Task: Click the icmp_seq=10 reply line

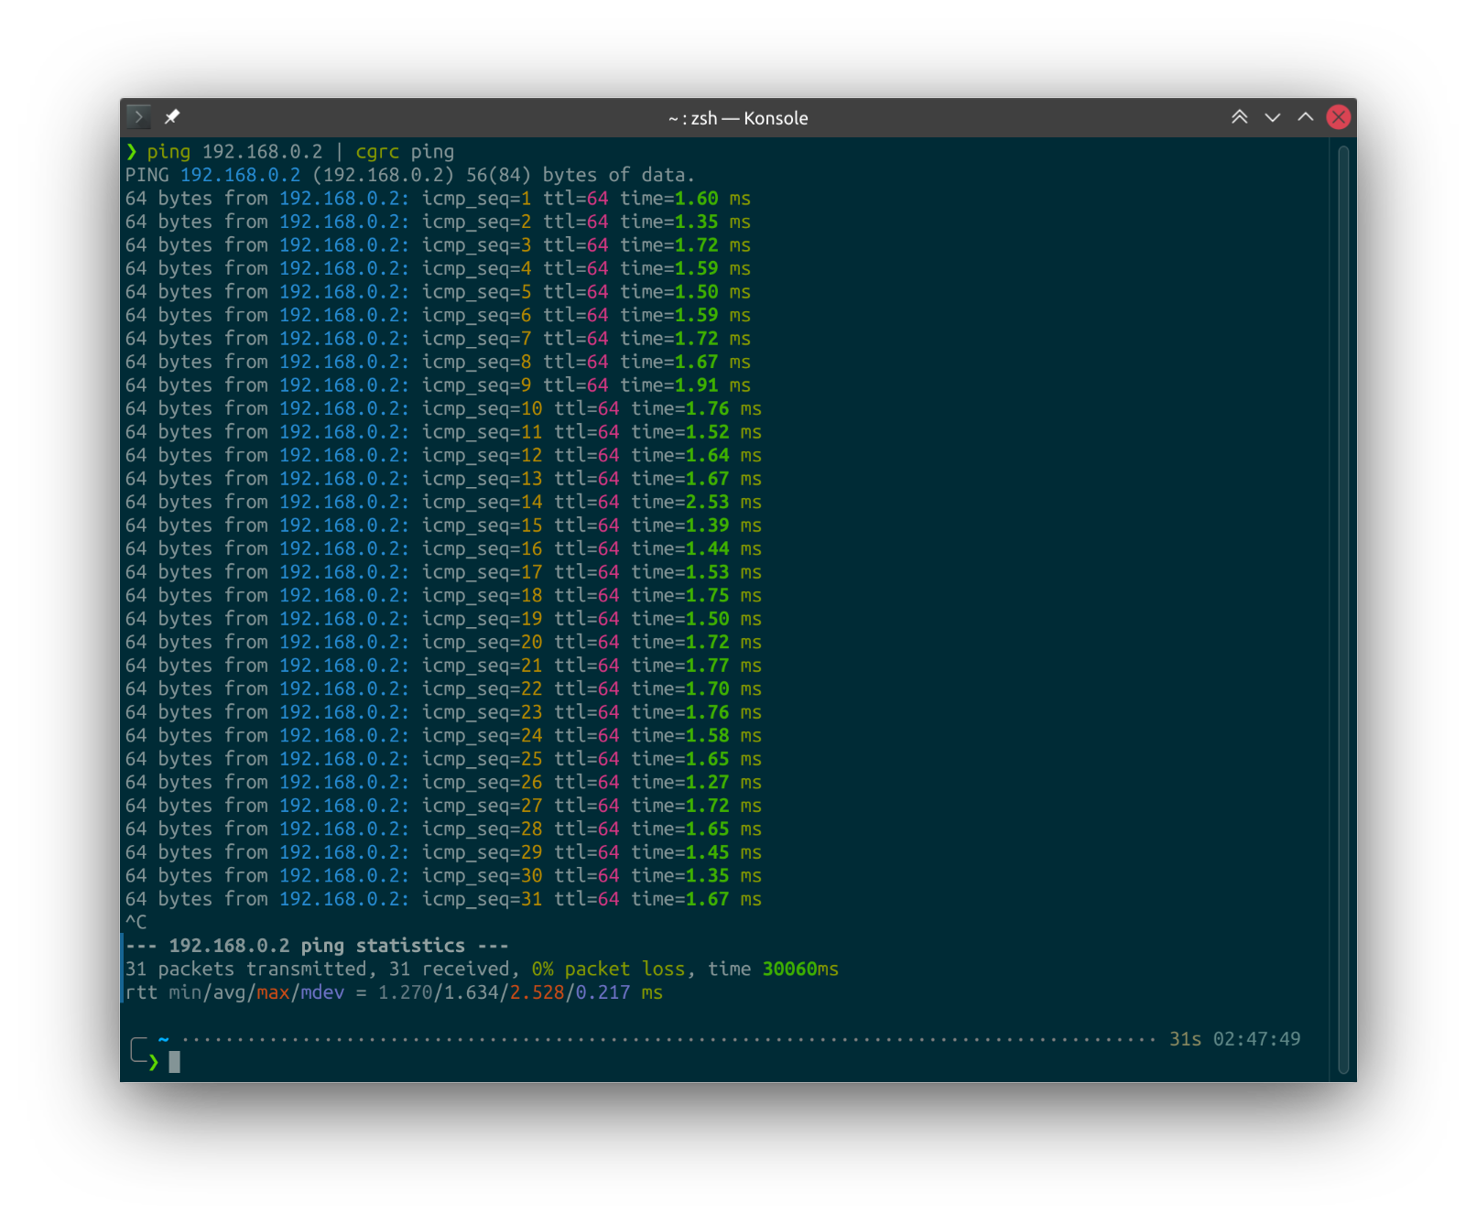Action: pos(443,408)
